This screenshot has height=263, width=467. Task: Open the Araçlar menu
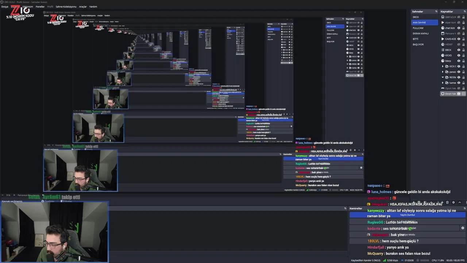click(x=83, y=7)
